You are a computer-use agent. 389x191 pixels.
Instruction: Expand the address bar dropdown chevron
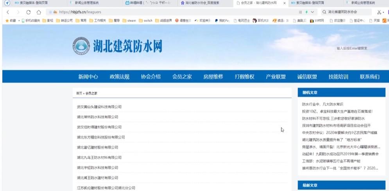(x=312, y=12)
